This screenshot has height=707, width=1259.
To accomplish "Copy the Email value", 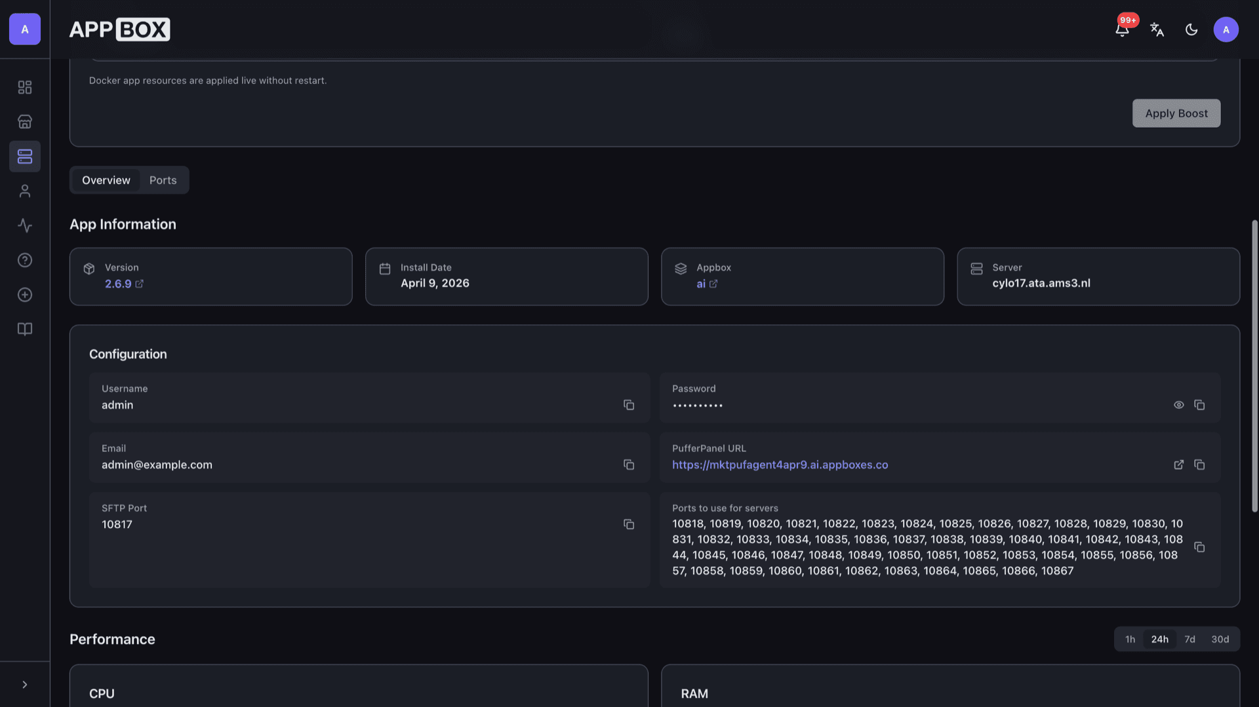I will coord(629,465).
